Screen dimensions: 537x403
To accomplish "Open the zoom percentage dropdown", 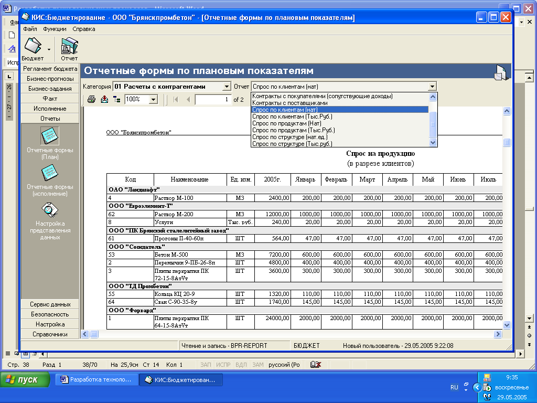I will pos(153,99).
